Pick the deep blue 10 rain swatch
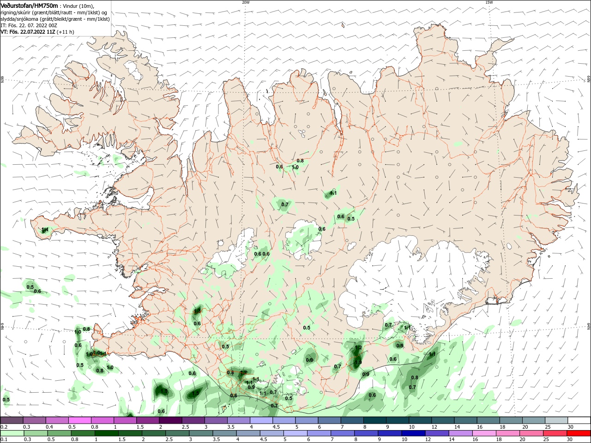The height and width of the screenshot is (443, 591). coord(413,433)
